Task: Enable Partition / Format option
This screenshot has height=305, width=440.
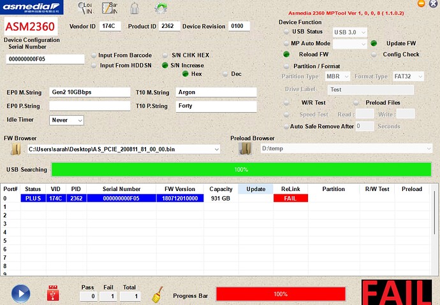Action: tap(286, 66)
